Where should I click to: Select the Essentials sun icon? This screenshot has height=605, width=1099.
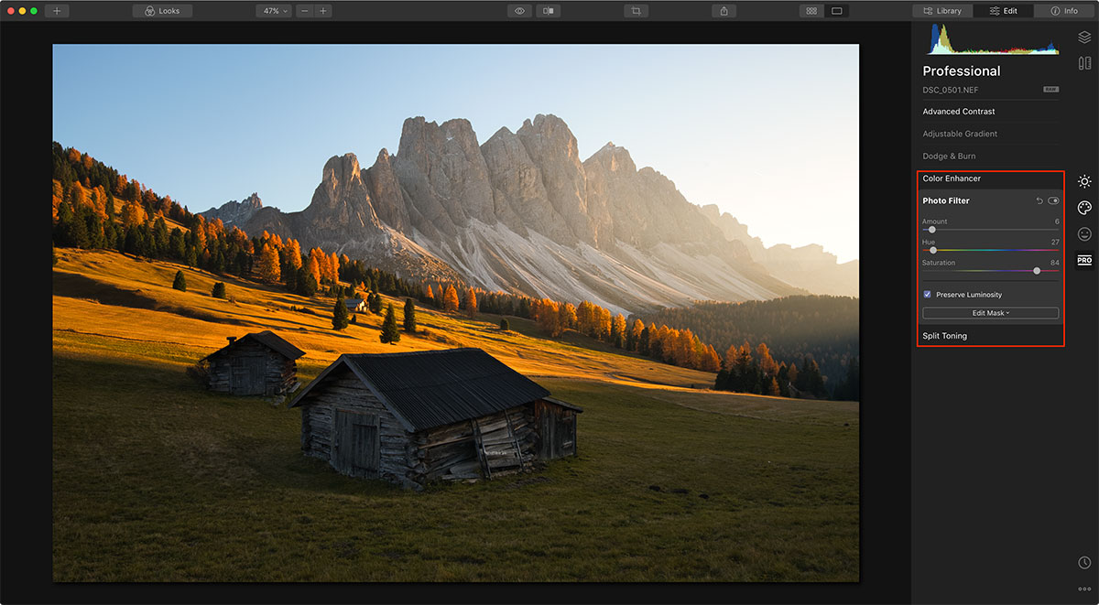(x=1084, y=181)
